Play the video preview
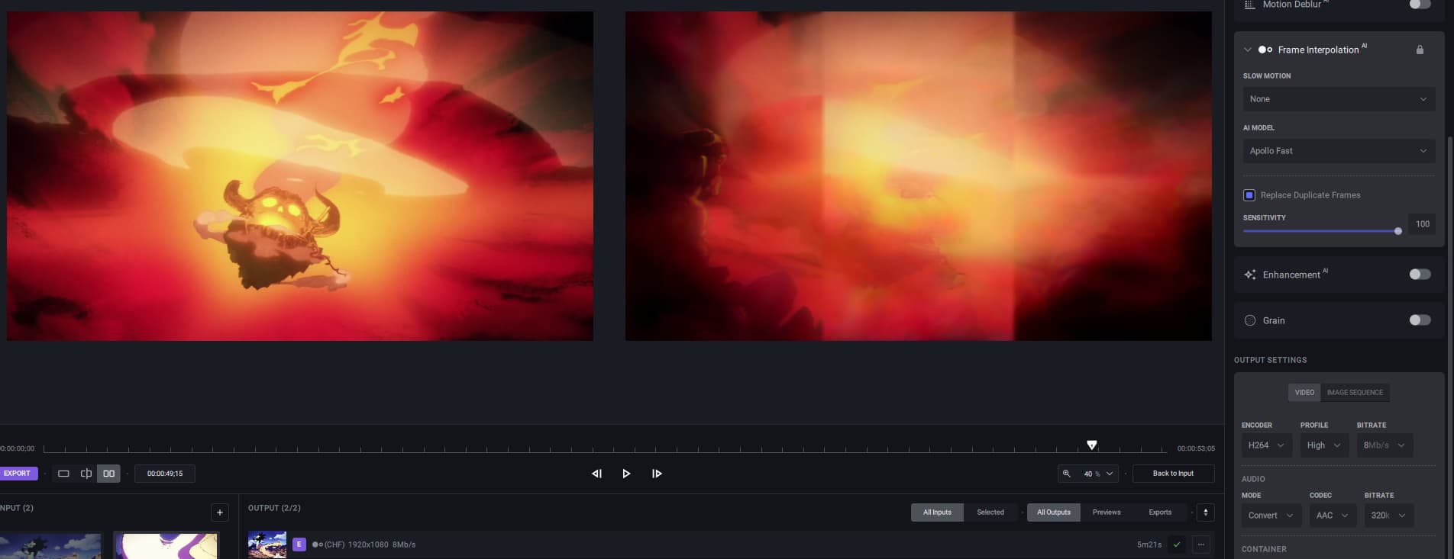The width and height of the screenshot is (1454, 559). (626, 474)
